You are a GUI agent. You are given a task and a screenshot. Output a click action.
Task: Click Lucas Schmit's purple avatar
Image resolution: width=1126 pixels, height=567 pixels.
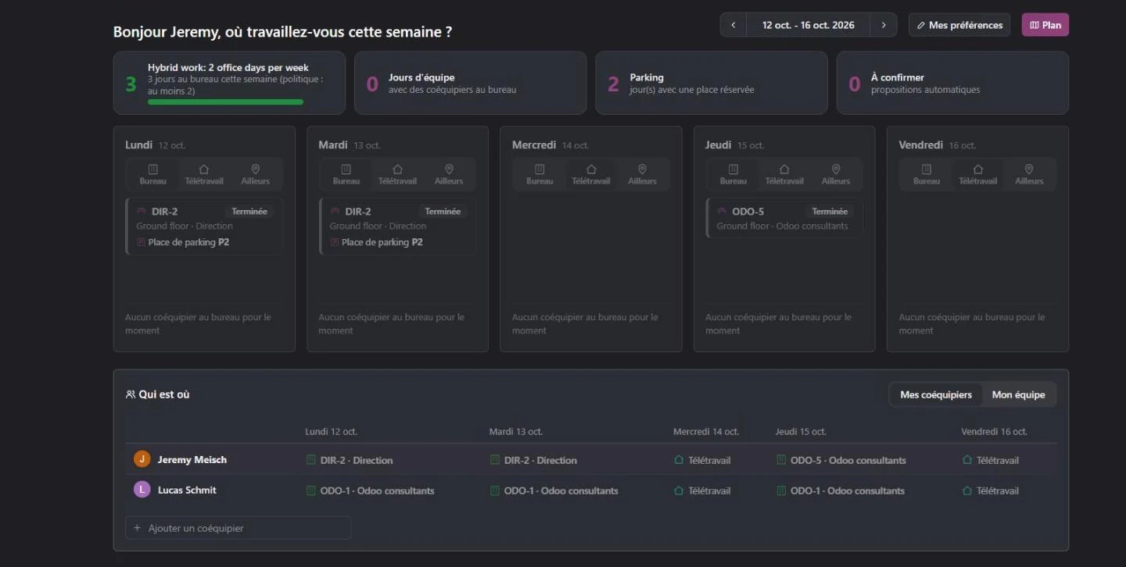click(142, 490)
